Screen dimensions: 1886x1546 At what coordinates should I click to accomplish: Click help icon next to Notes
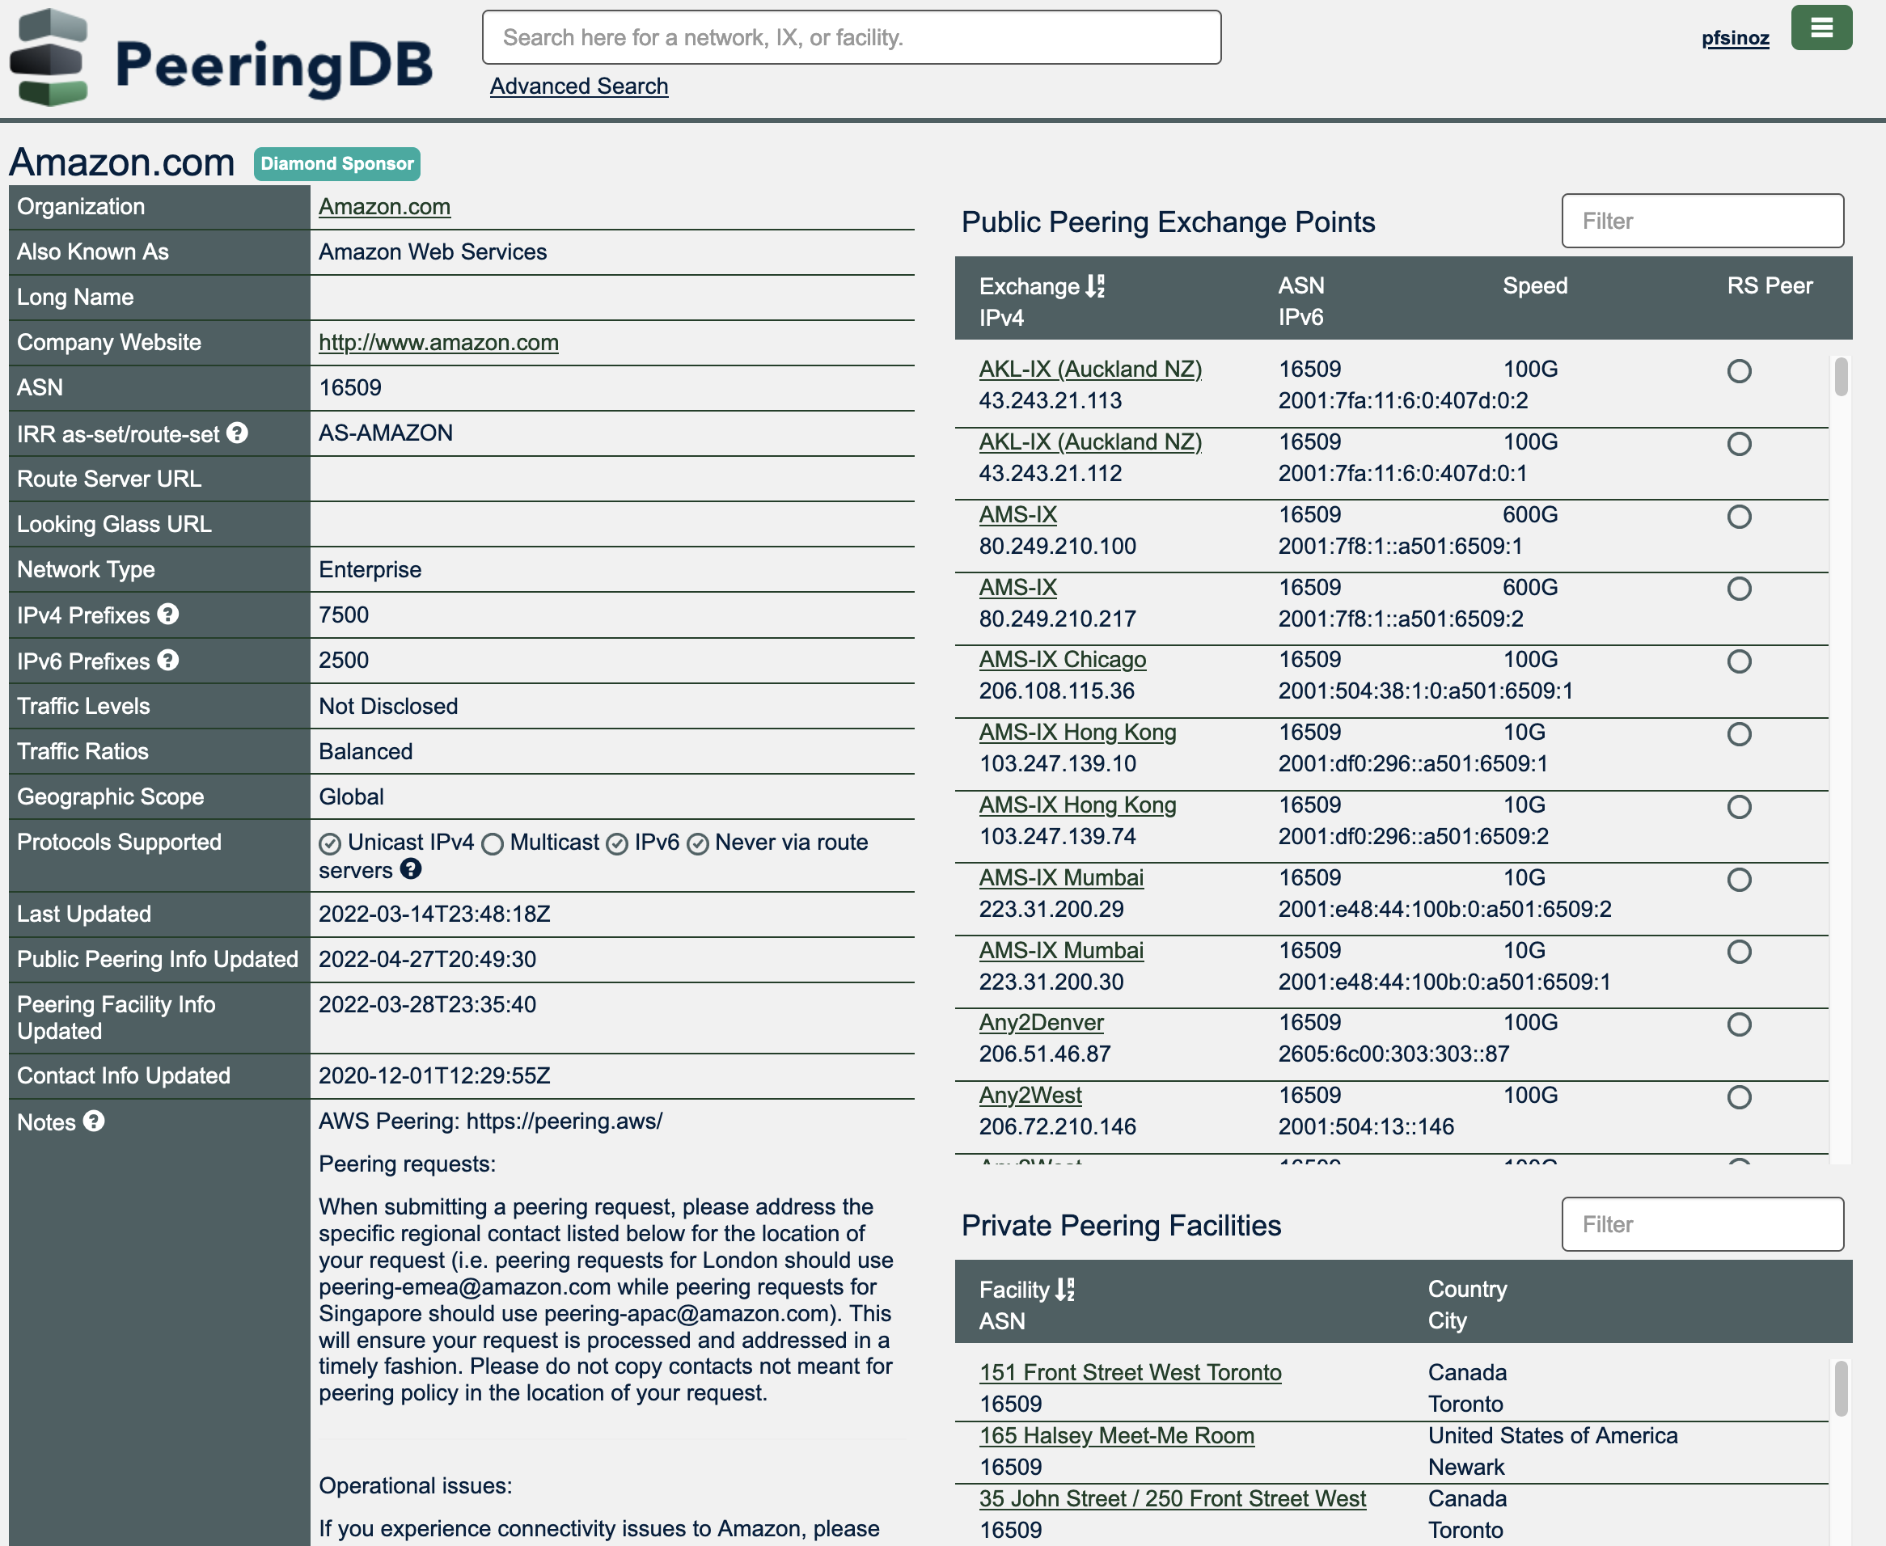pos(94,1121)
